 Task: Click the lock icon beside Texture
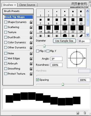pos(31,32)
